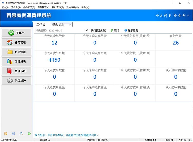Click the 用户名:管理员 status entry

tap(8, 140)
